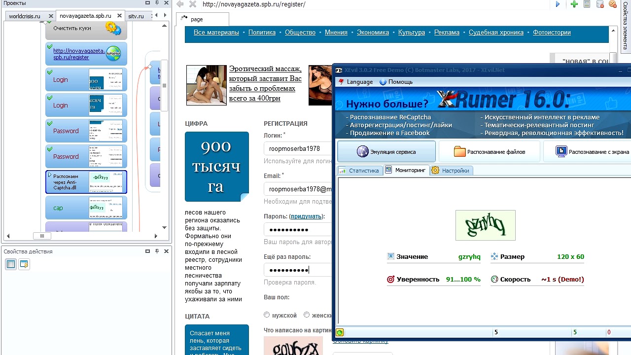Click the Ещё раз пароль field
This screenshot has width=631, height=355.
[299, 270]
